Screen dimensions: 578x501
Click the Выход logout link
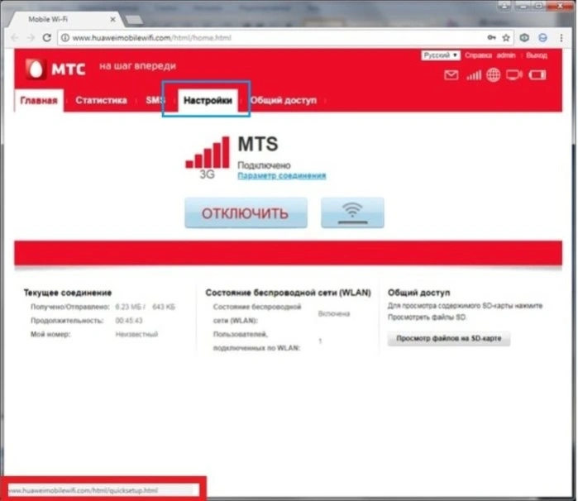point(537,55)
